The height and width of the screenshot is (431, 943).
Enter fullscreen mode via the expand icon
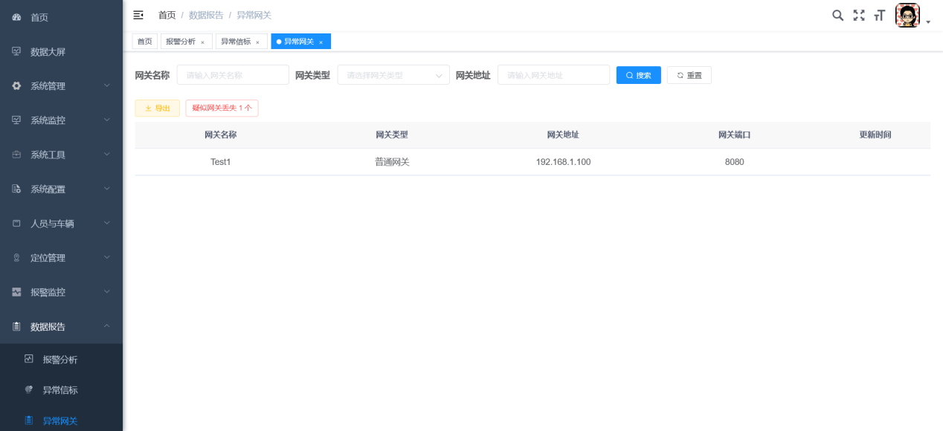859,15
